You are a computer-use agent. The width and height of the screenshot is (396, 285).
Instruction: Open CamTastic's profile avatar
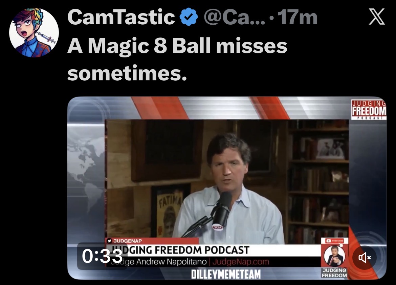34,32
